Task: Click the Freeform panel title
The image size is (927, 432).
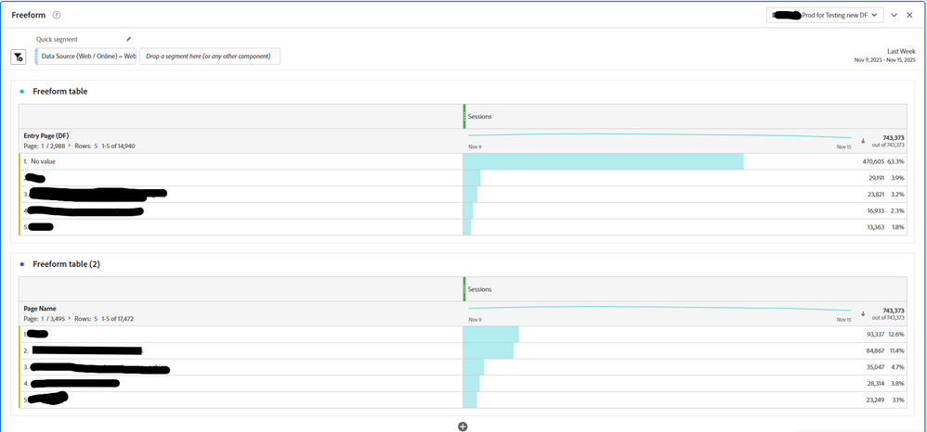Action: (x=29, y=15)
